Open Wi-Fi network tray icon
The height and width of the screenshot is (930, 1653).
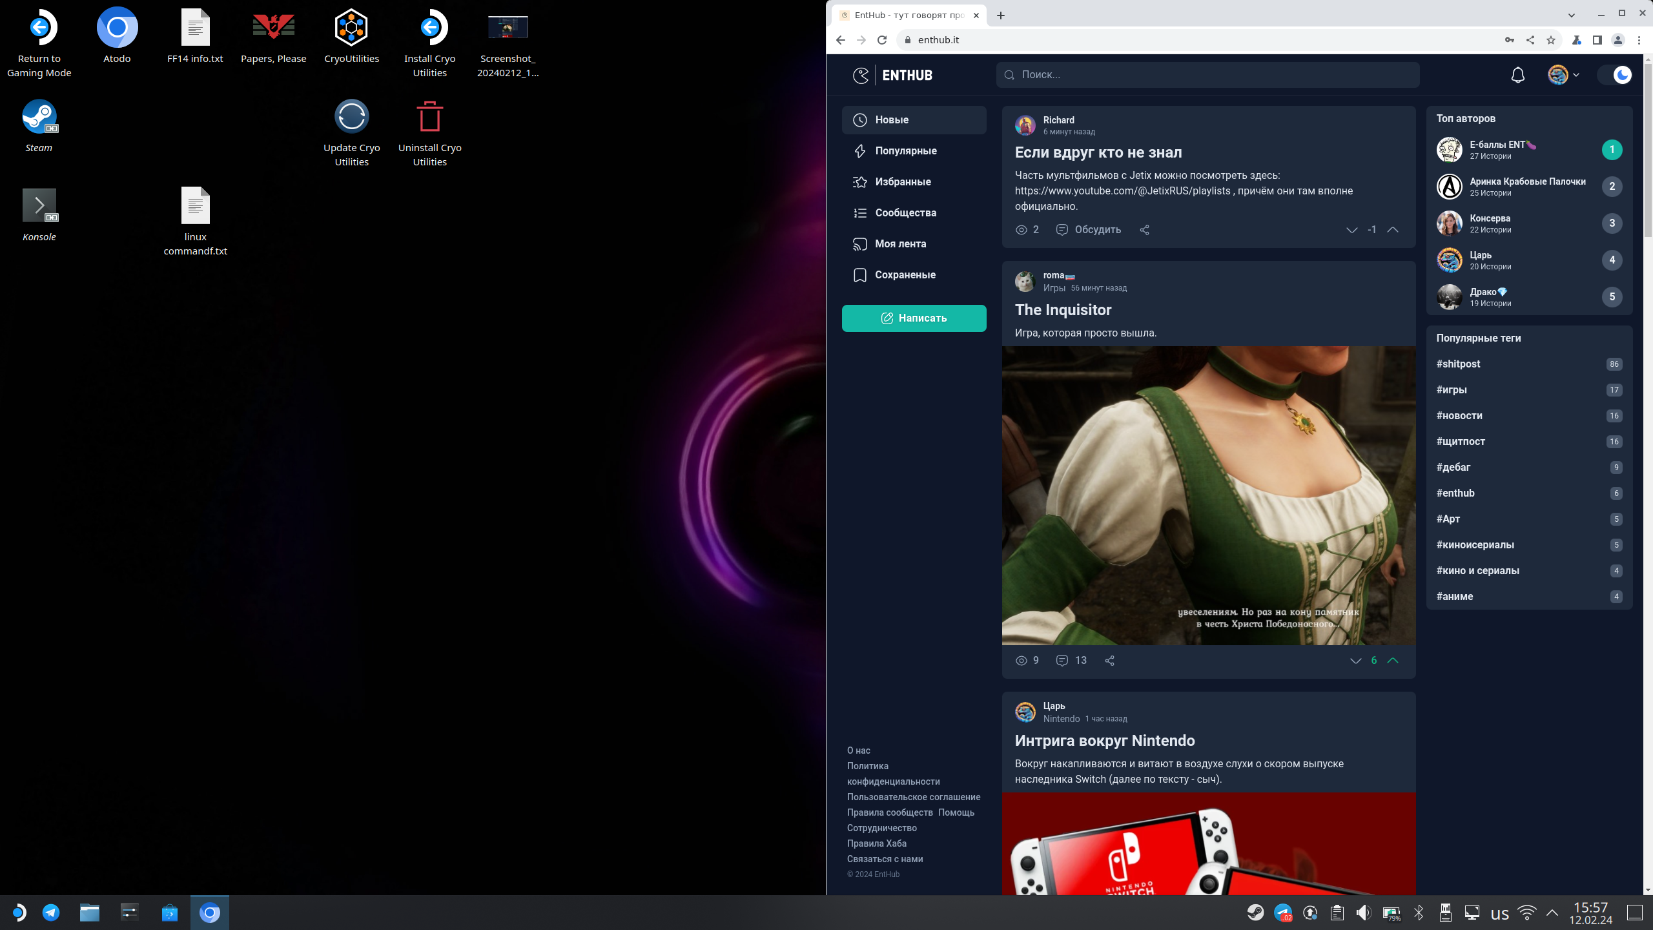coord(1527,913)
